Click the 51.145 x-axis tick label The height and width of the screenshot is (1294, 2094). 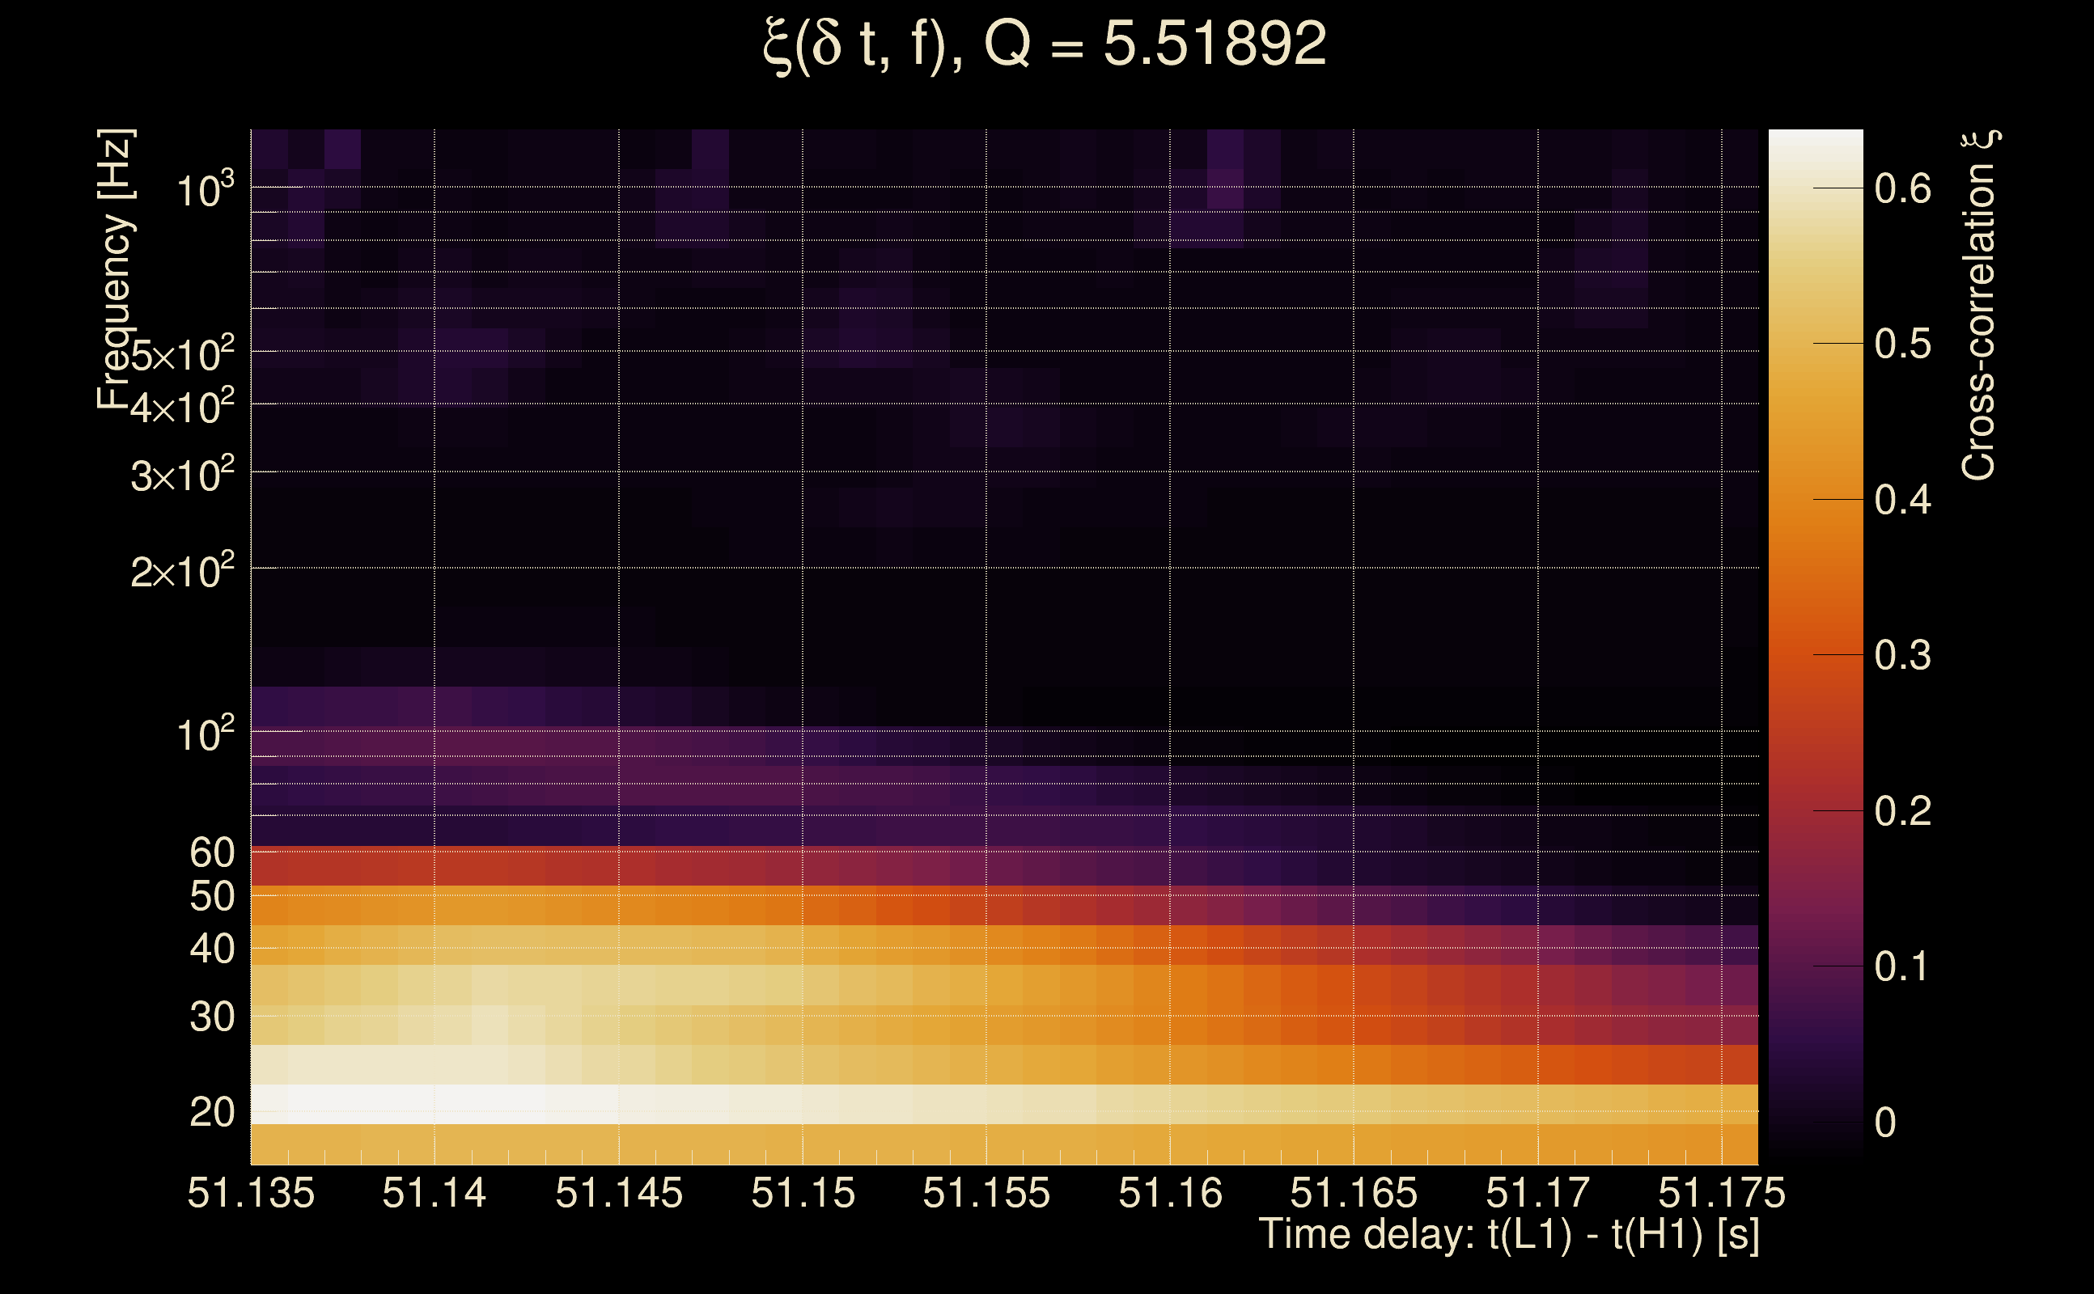(619, 1193)
